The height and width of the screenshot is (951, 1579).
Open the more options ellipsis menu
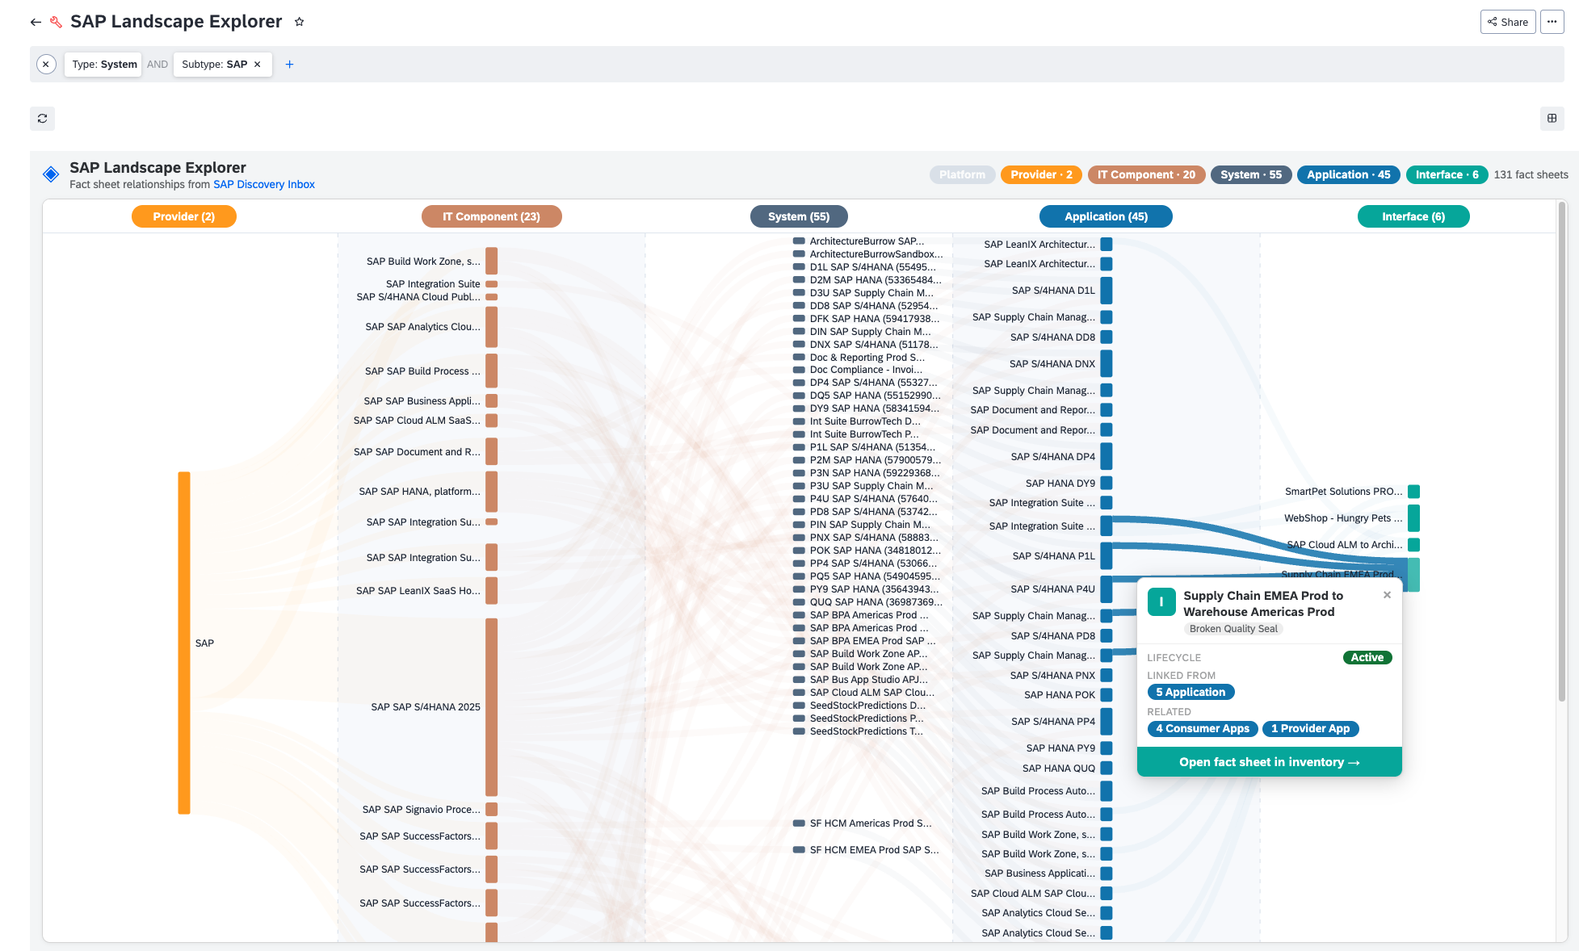tap(1552, 22)
